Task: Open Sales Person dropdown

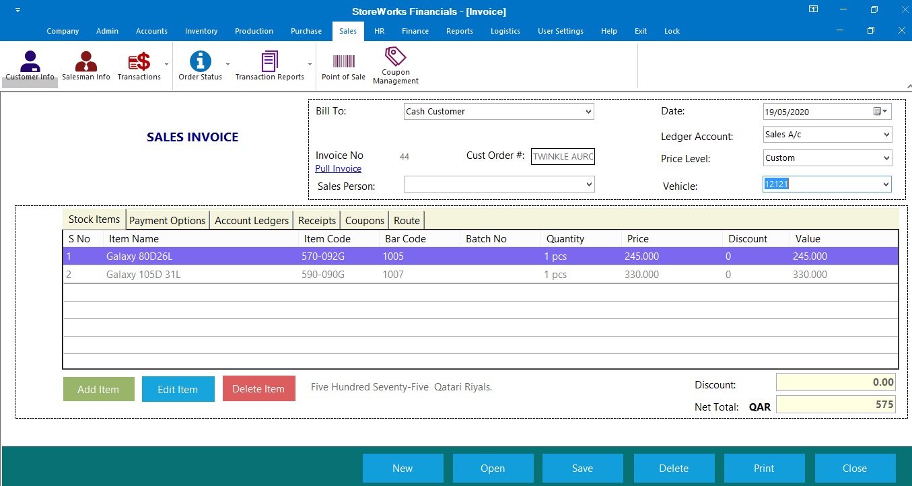Action: click(588, 184)
